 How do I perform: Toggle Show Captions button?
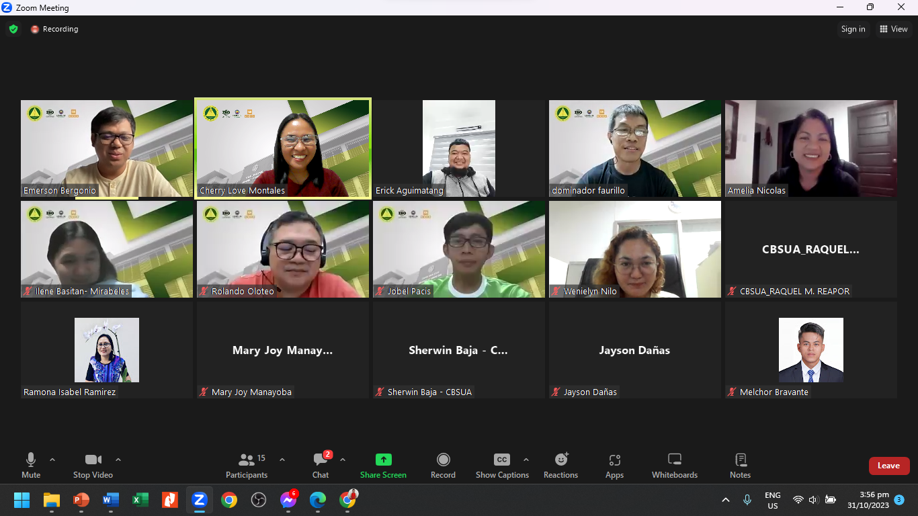coord(502,466)
